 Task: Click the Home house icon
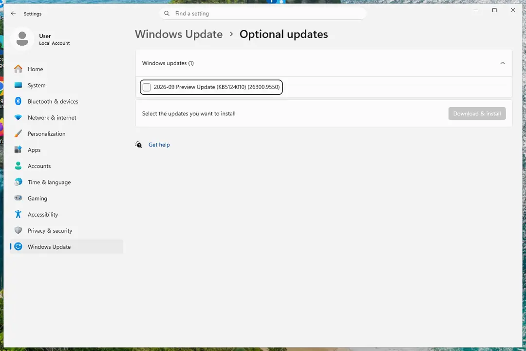[x=18, y=69]
